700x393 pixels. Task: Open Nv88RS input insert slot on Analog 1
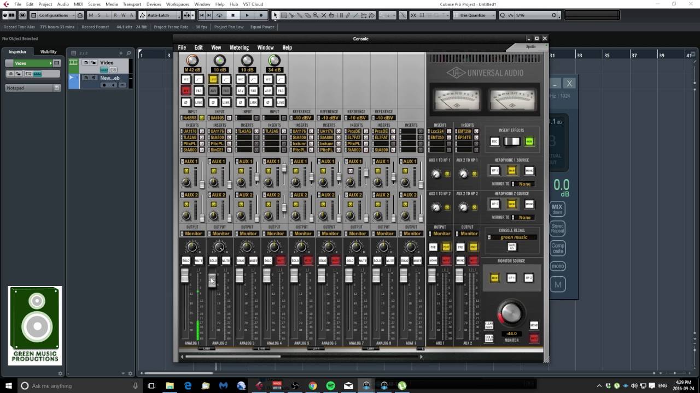click(x=190, y=118)
